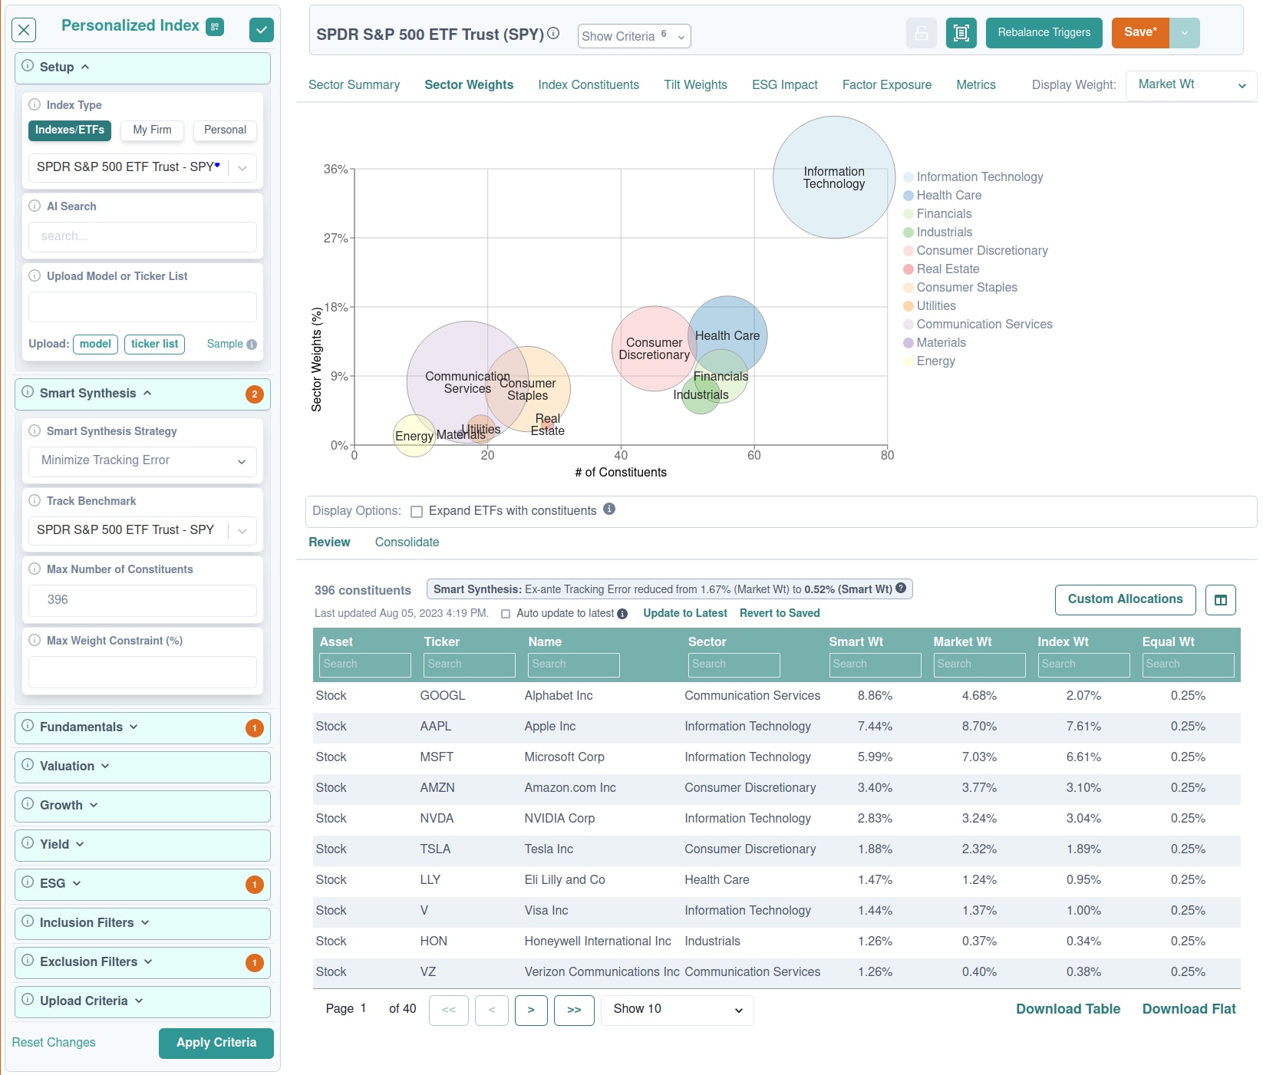Open Save button dropdown arrow
Image resolution: width=1263 pixels, height=1075 pixels.
click(x=1185, y=33)
